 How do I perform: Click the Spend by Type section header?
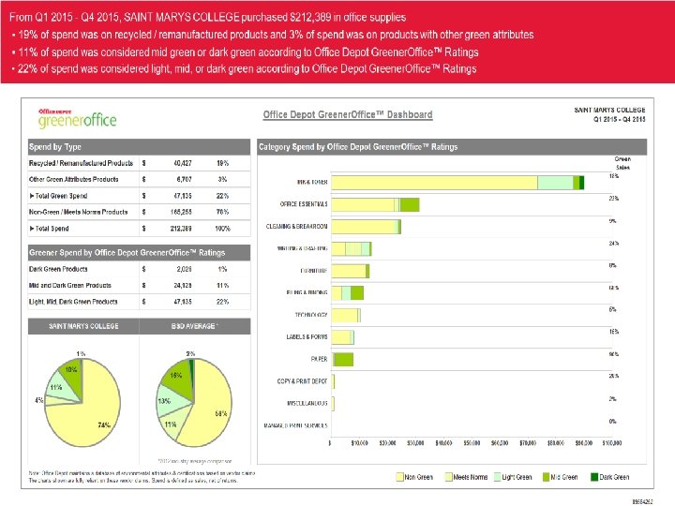tap(139, 147)
